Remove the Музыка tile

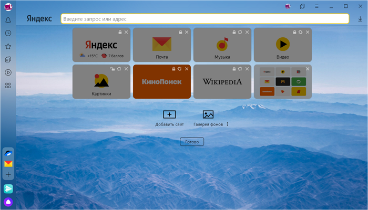tap(247, 32)
